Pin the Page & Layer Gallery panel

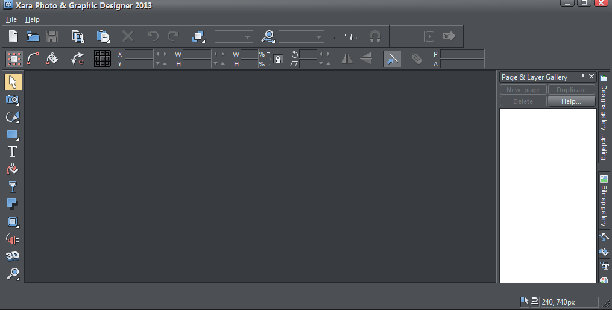582,77
